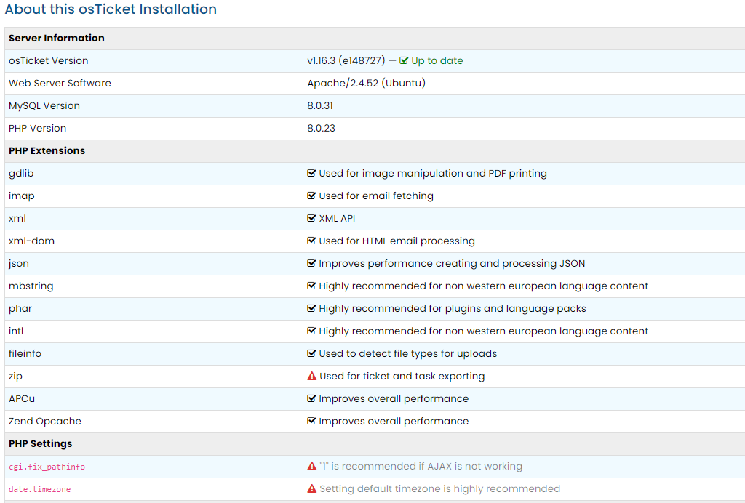Click the check icon in gdlib row
The height and width of the screenshot is (503, 745).
312,174
